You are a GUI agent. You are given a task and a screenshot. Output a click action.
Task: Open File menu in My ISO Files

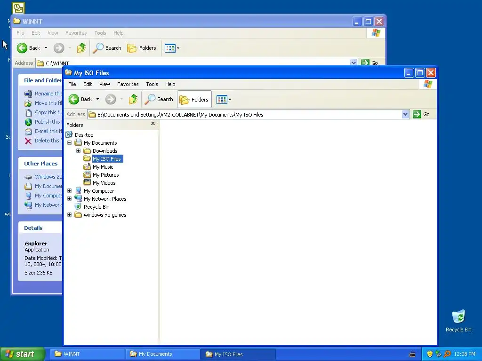[72, 84]
